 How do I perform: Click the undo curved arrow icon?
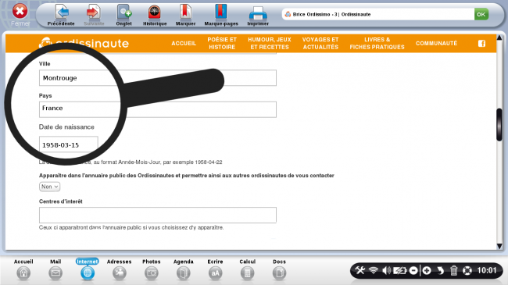click(440, 270)
